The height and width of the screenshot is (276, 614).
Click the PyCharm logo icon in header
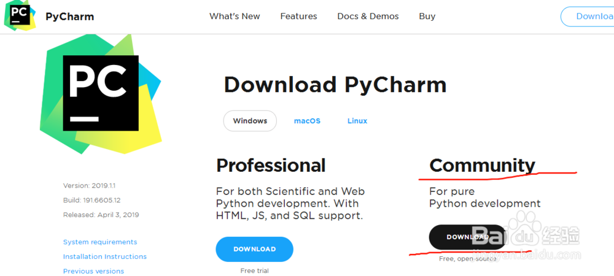(20, 15)
